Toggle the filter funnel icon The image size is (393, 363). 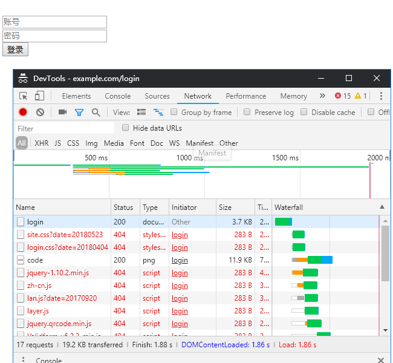[79, 113]
